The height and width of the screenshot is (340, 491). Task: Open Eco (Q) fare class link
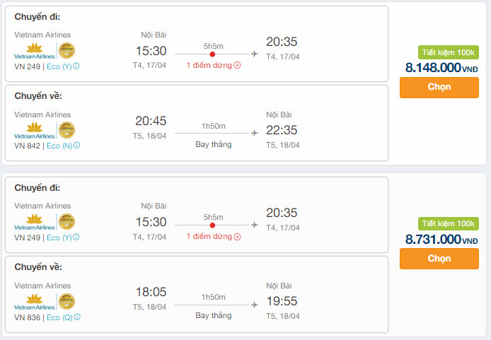click(59, 317)
